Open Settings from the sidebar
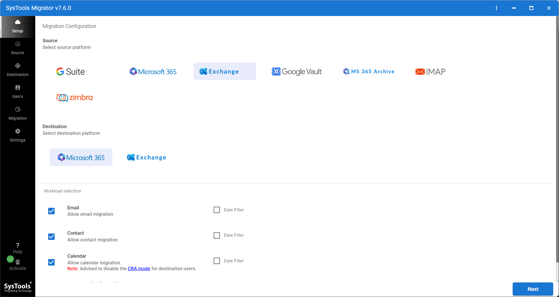The image size is (559, 297). coord(17,135)
